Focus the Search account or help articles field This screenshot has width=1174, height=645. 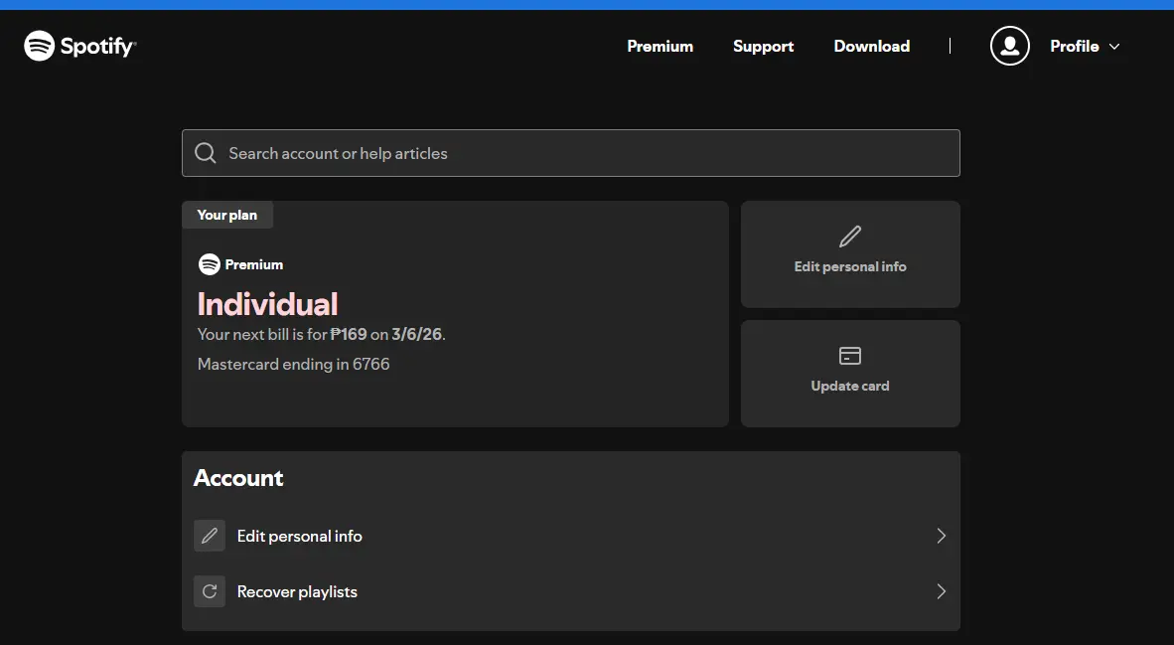tap(570, 153)
